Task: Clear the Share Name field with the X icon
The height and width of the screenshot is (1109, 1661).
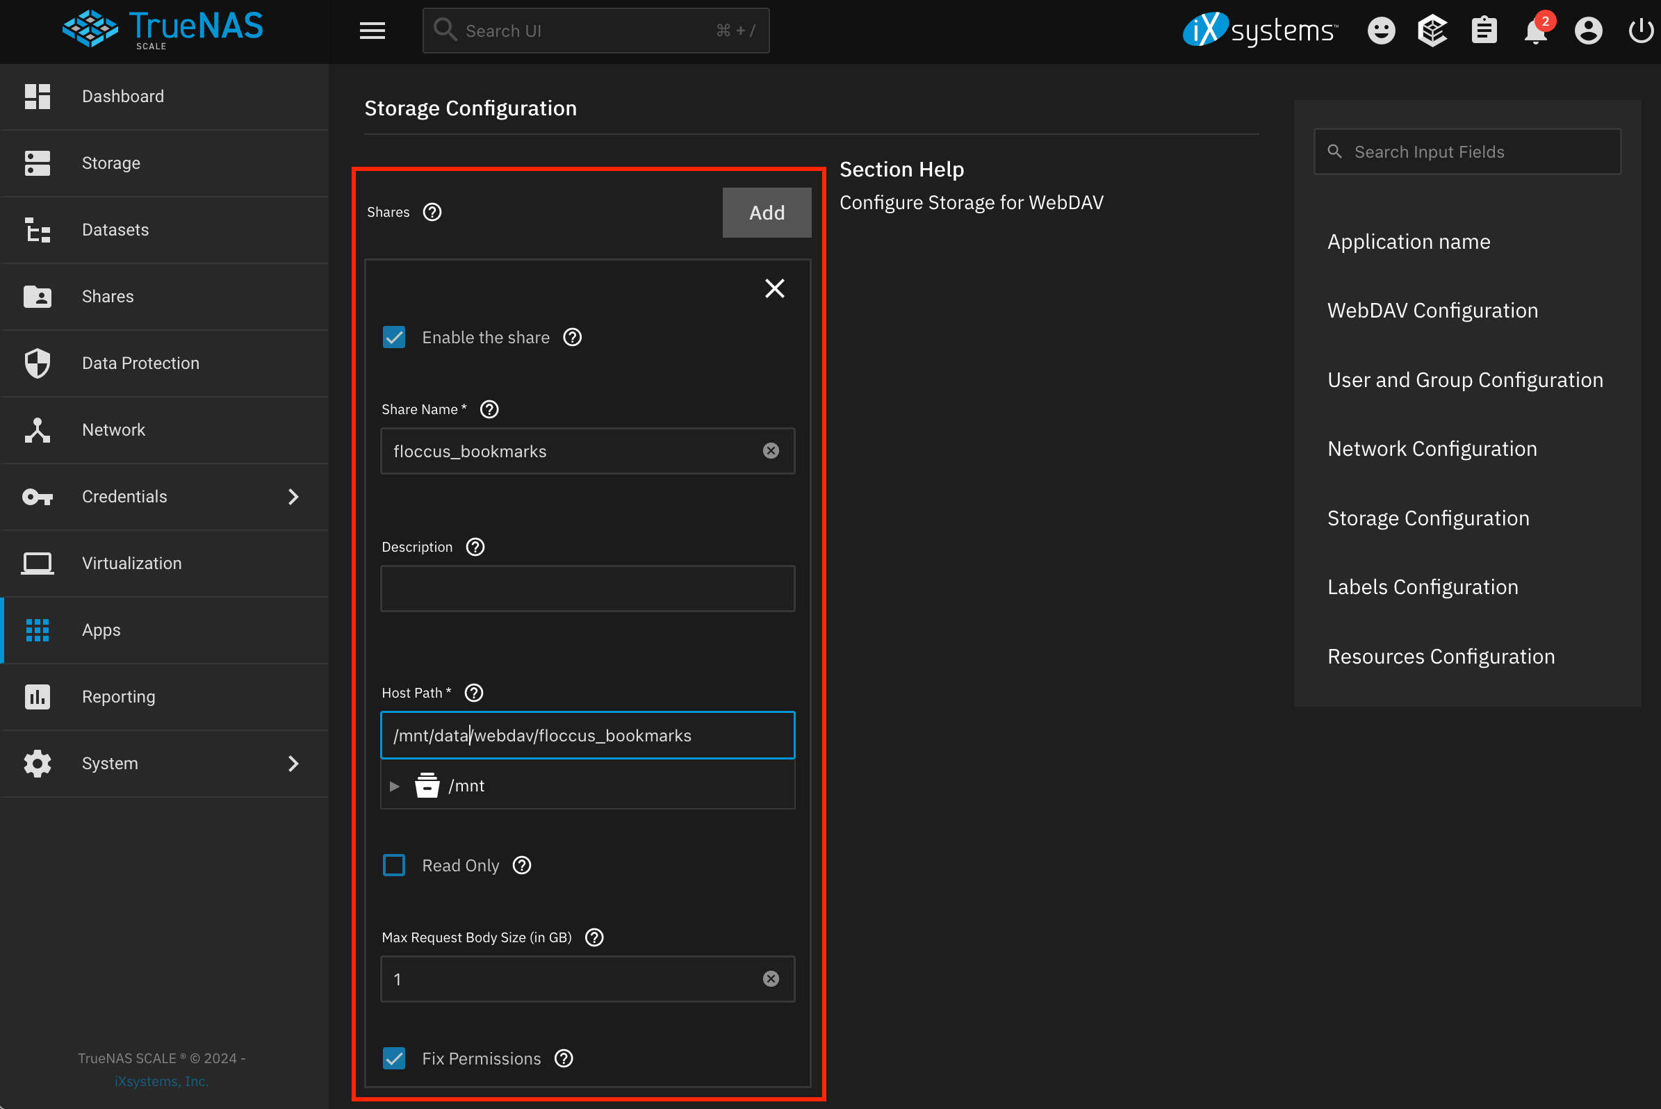Action: (770, 450)
